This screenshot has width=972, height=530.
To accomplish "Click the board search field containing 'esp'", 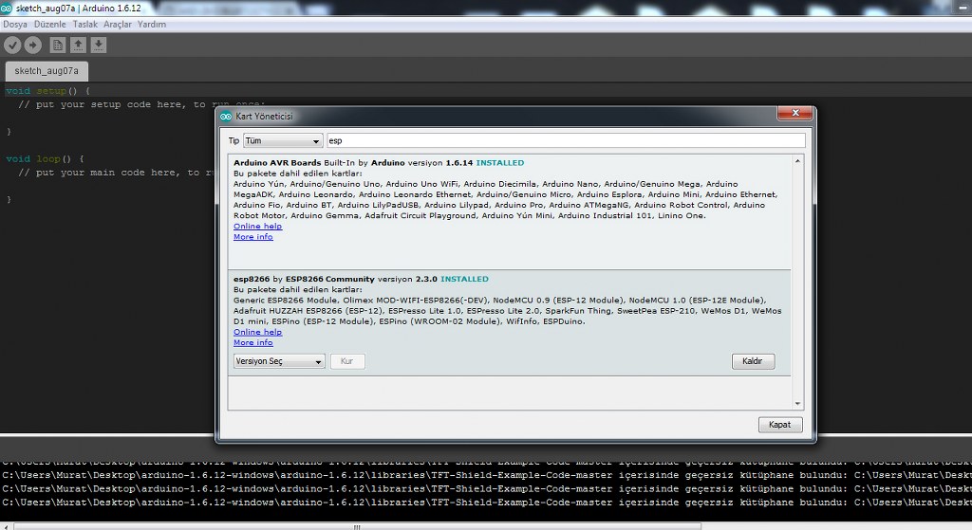I will (x=566, y=140).
